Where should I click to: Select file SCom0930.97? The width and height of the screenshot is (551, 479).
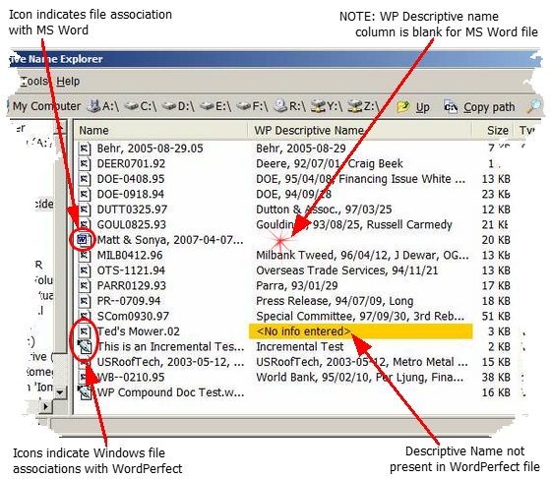133,317
